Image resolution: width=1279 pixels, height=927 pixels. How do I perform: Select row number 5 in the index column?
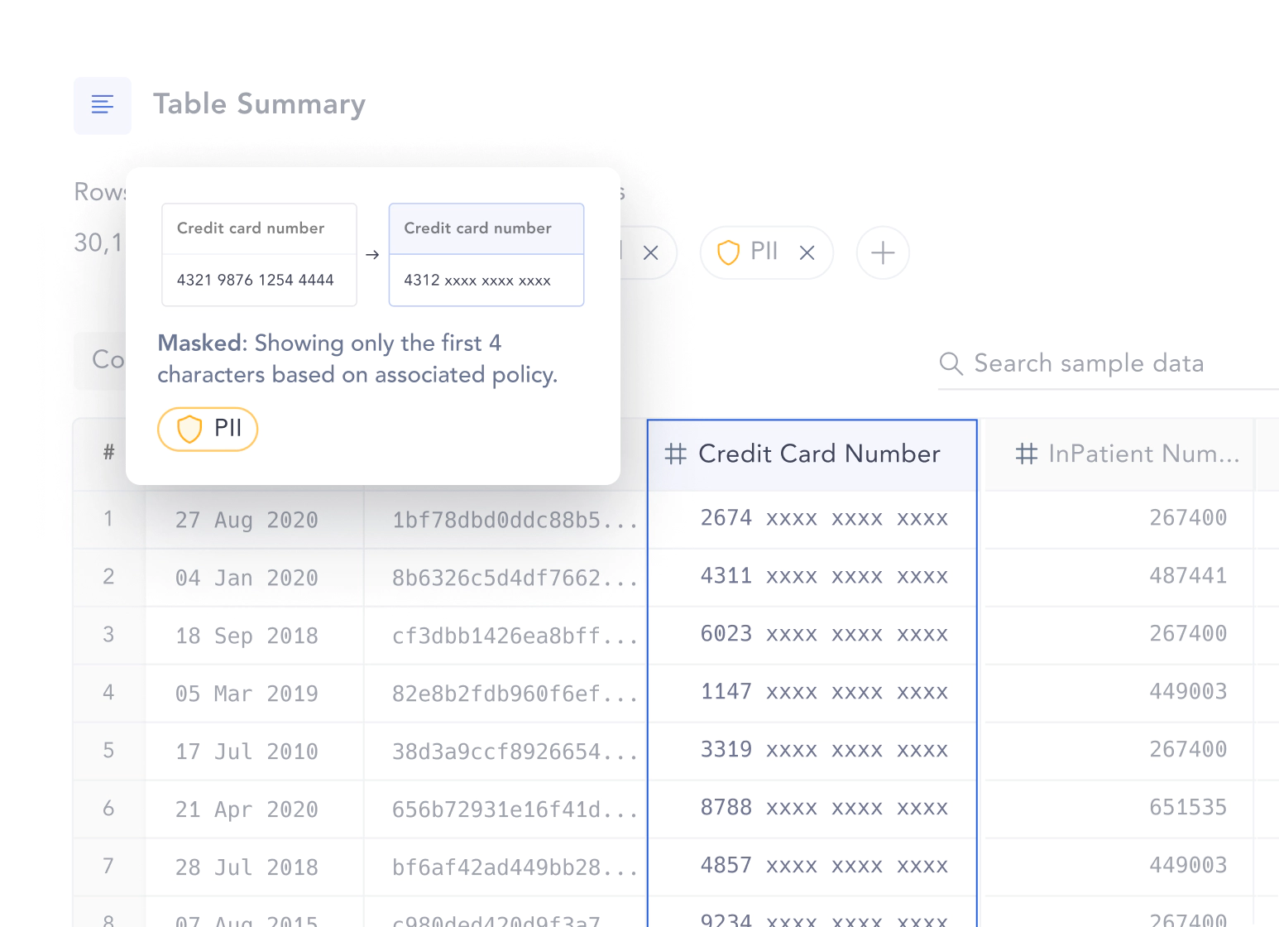point(108,751)
